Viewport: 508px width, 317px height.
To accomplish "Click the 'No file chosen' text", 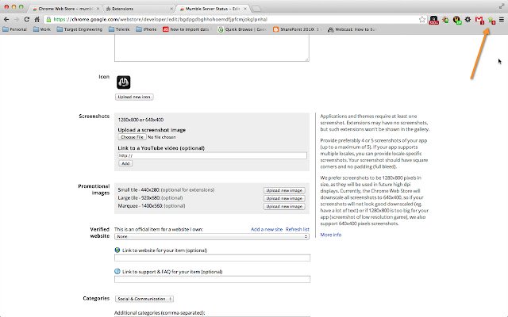I will coord(162,137).
